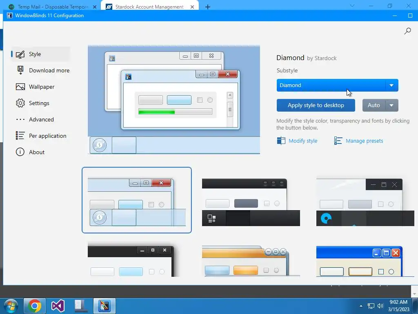Open Chrome from the taskbar
Viewport: 418px width, 314px height.
(35, 306)
